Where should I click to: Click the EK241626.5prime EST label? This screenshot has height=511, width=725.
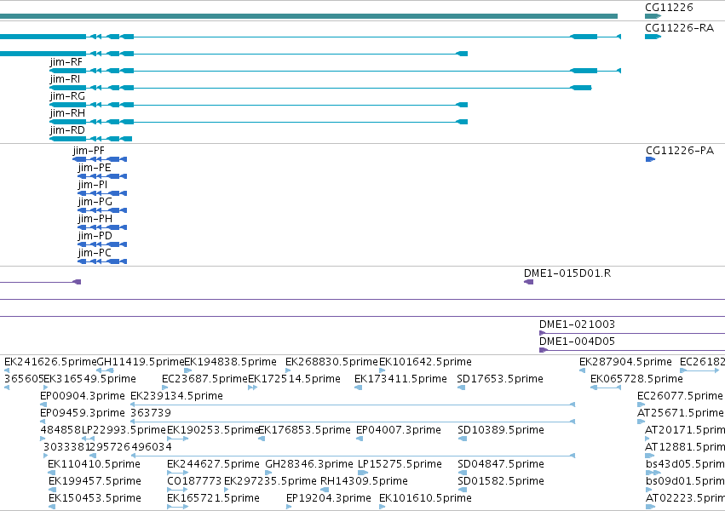[x=50, y=362]
